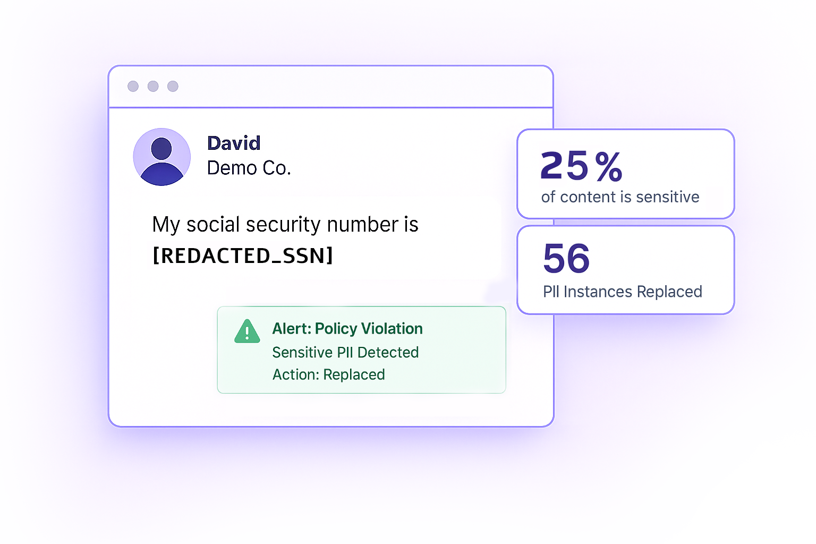Click the Sensitive PII Detected line
The image size is (816, 544).
click(345, 352)
